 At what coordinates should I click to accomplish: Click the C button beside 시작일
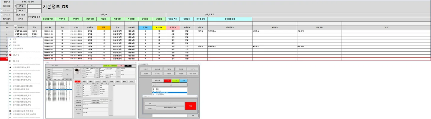pos(16,6)
